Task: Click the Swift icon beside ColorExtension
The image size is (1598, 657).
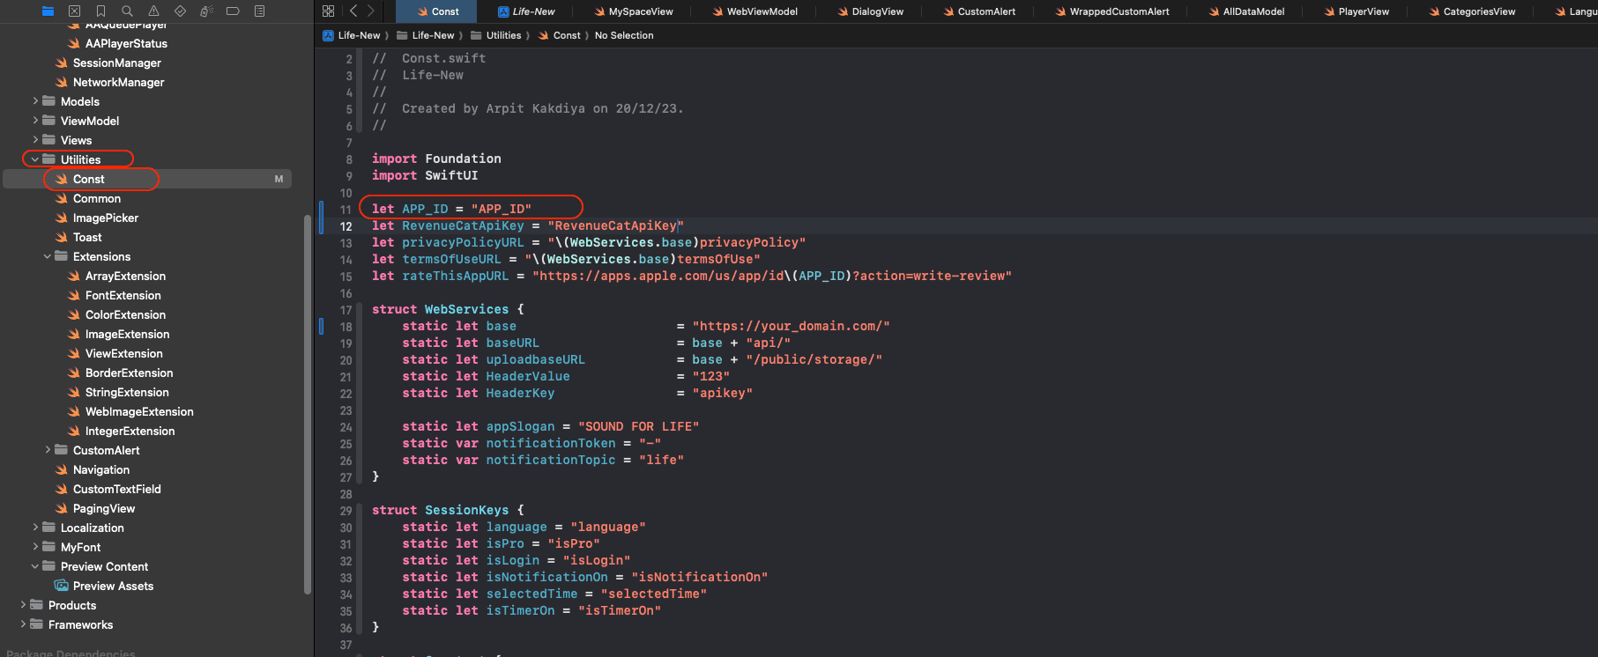Action: click(74, 314)
